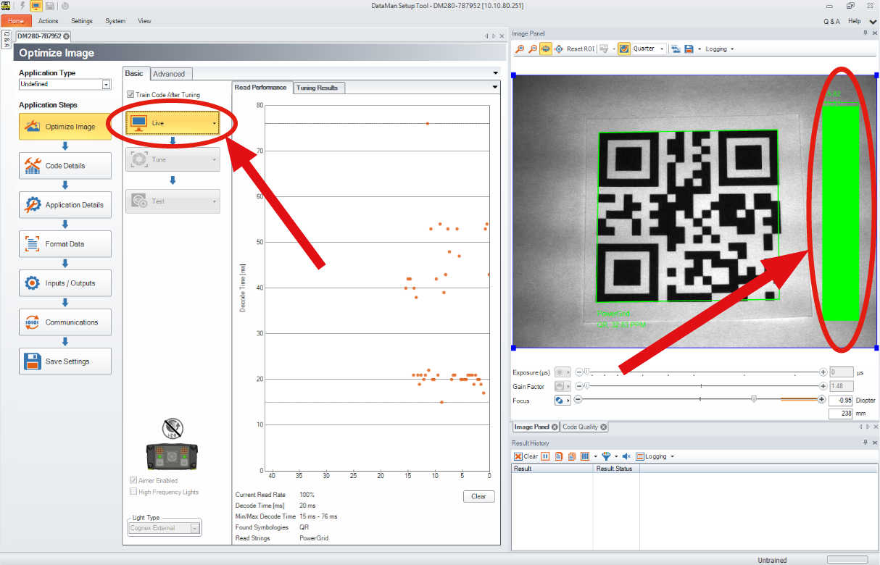This screenshot has width=880, height=565.
Task: Open the Result History Logging dropdown
Action: [673, 457]
